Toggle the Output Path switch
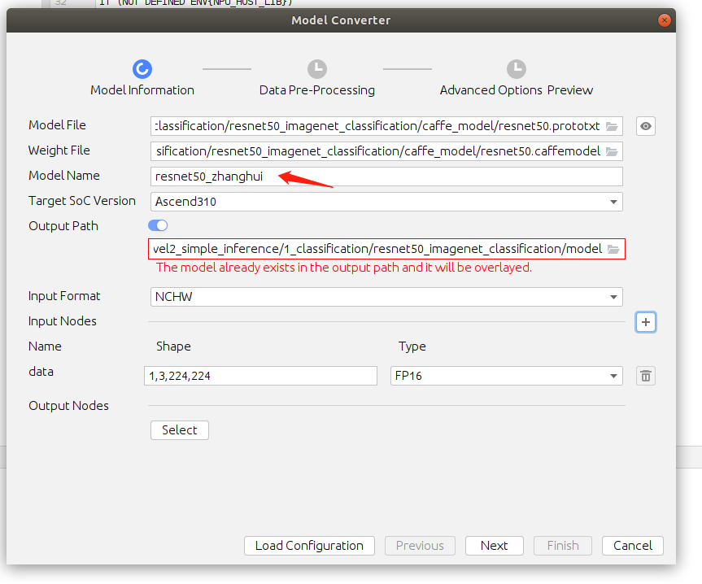Viewport: 702px width, 584px height. tap(158, 225)
